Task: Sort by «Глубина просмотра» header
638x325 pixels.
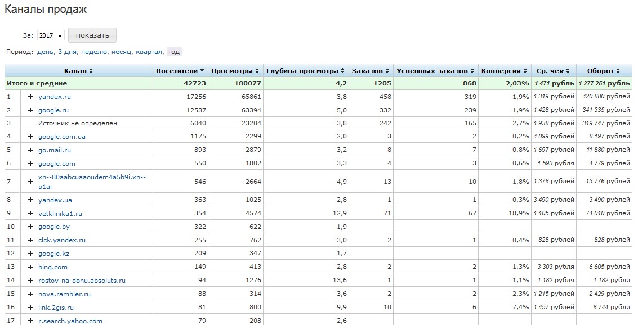Action: (x=306, y=71)
